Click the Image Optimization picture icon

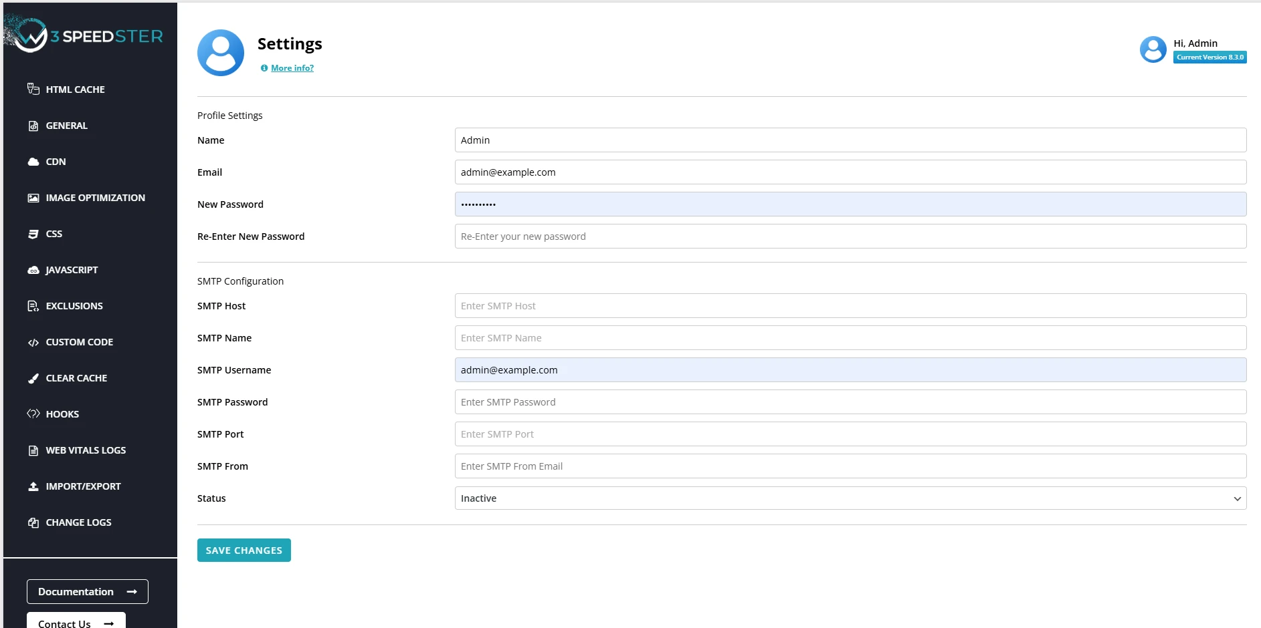click(x=33, y=198)
